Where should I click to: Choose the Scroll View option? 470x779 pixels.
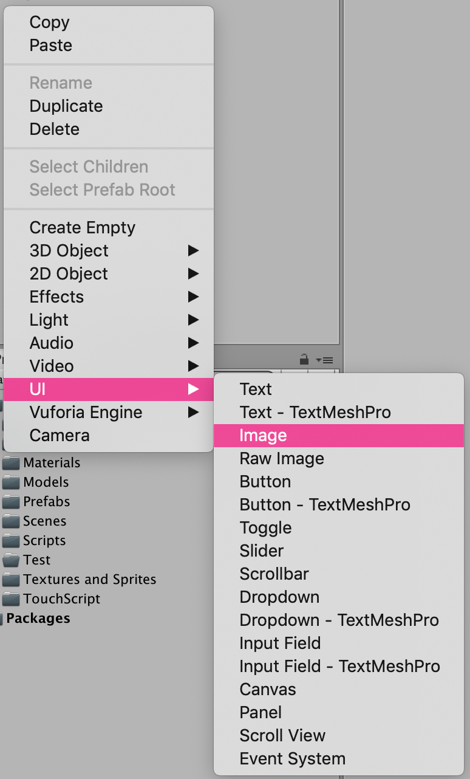coord(282,735)
